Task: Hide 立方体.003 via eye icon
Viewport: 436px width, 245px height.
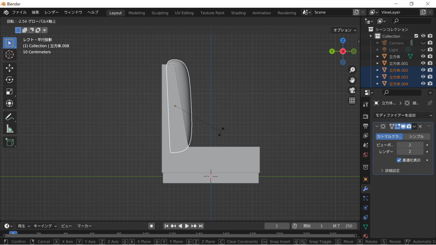Action: (x=423, y=77)
